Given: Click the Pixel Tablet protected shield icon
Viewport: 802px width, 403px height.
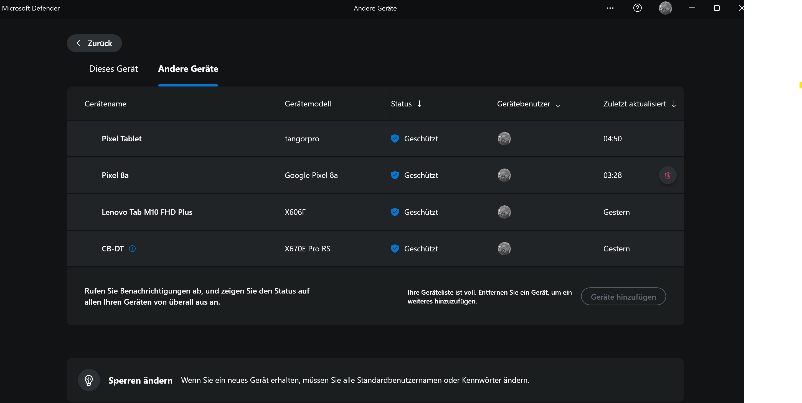Looking at the screenshot, I should pyautogui.click(x=394, y=139).
